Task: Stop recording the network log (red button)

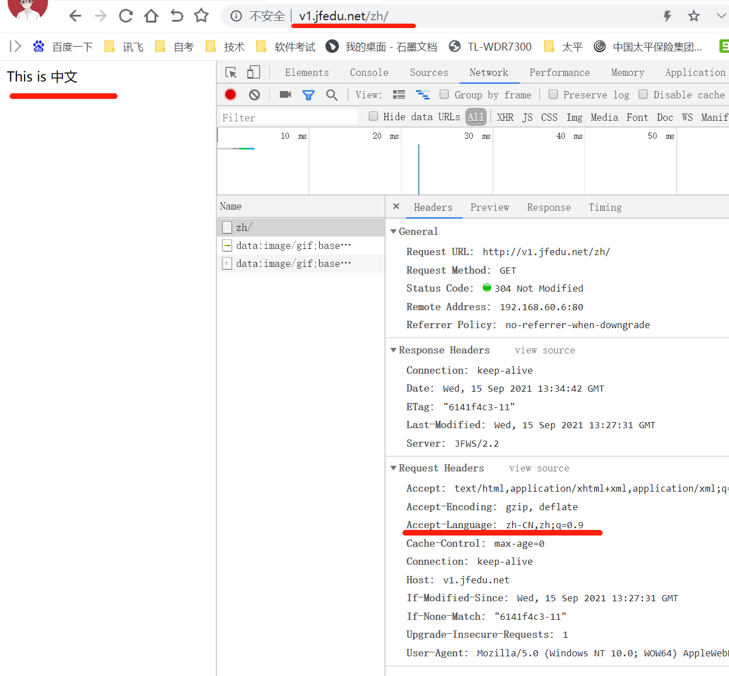Action: tap(230, 94)
